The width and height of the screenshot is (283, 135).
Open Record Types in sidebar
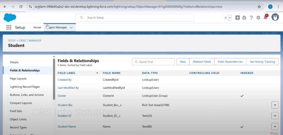(18, 128)
